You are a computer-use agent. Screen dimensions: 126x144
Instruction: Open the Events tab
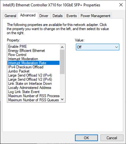click(x=72, y=16)
